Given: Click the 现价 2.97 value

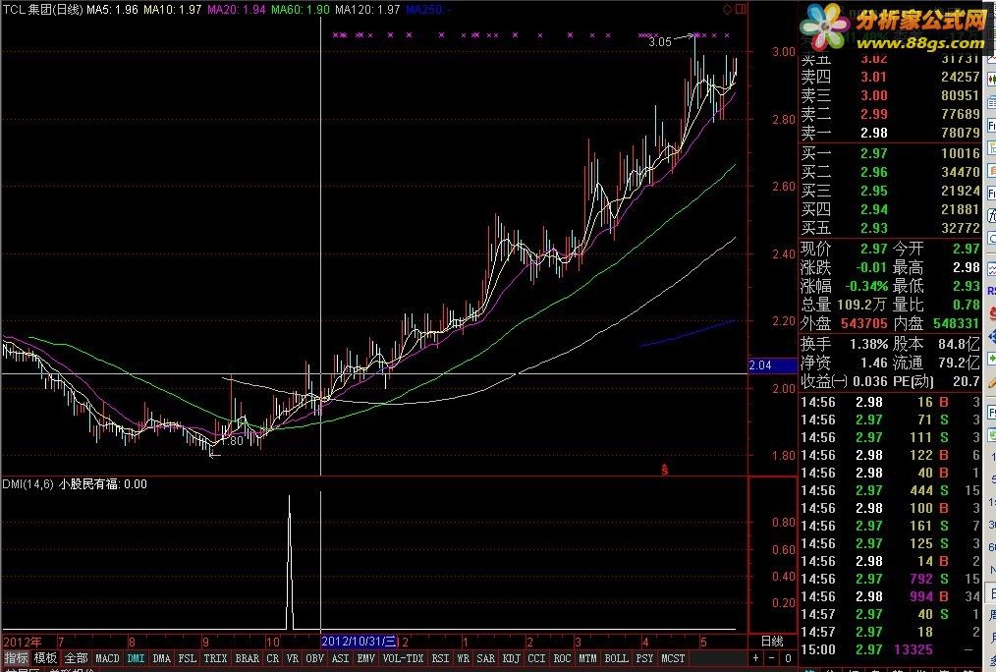Looking at the screenshot, I should click(x=874, y=249).
